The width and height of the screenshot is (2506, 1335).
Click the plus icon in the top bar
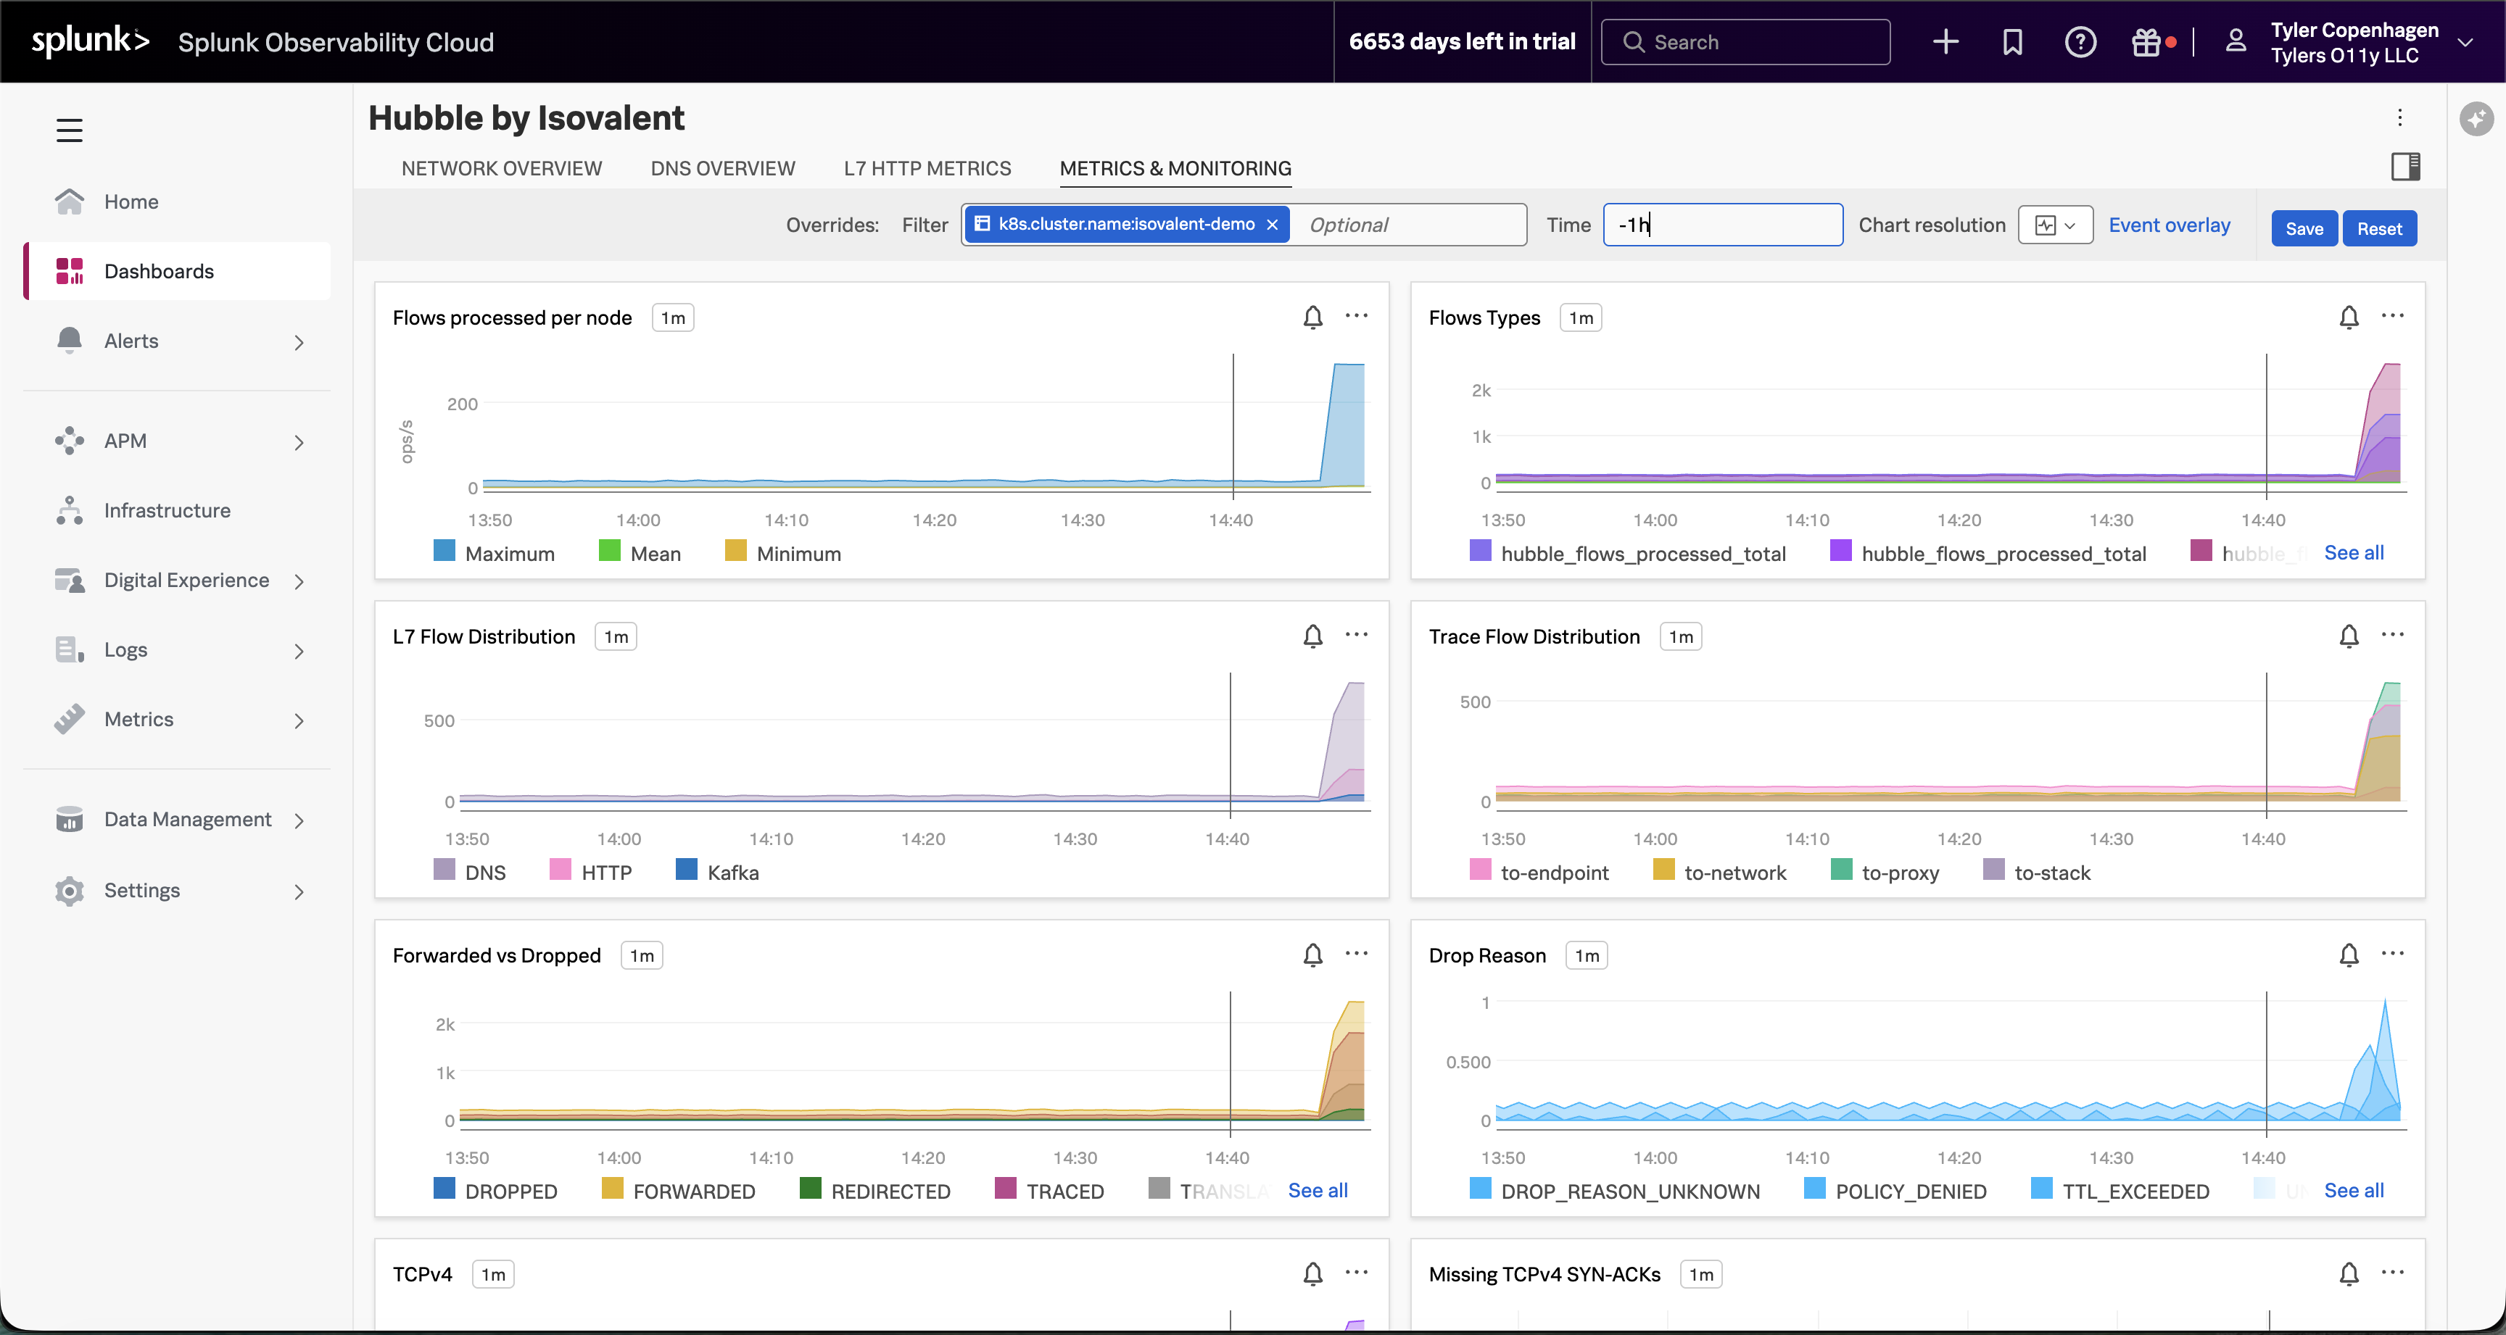click(x=1945, y=42)
